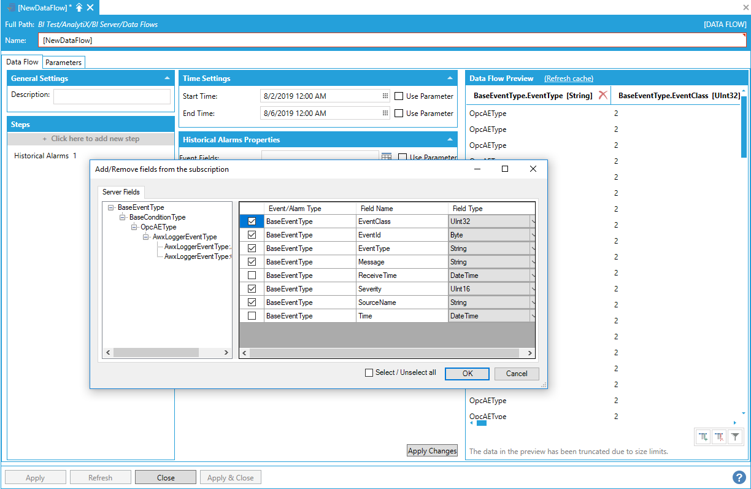The image size is (751, 489).
Task: Open the Start Time calendar picker icon
Action: tap(385, 96)
